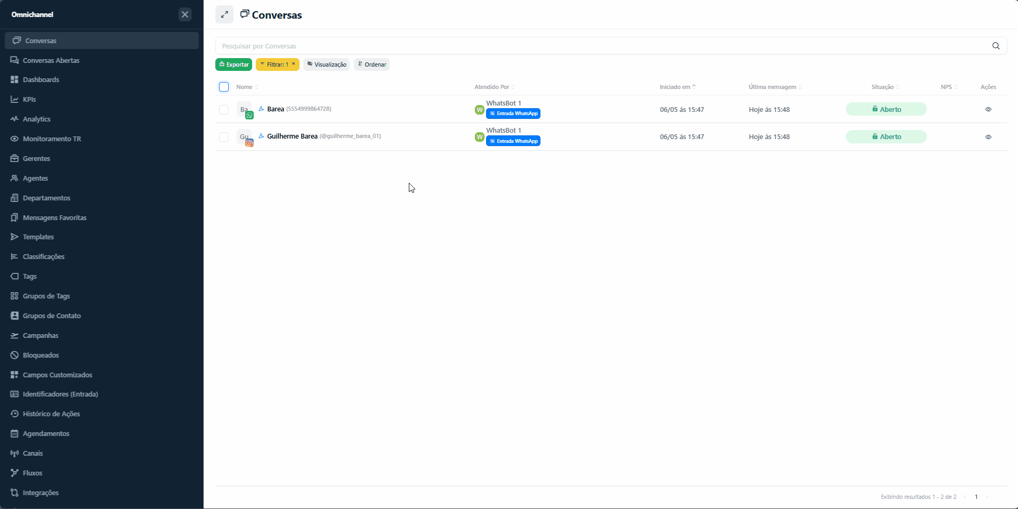Focus the Pesquisar por Conversas field

click(602, 46)
